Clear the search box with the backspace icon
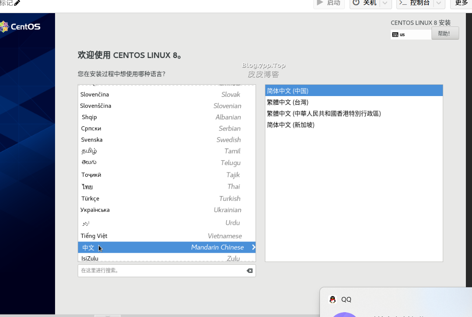Viewport: 472px width, 317px height. [250, 270]
